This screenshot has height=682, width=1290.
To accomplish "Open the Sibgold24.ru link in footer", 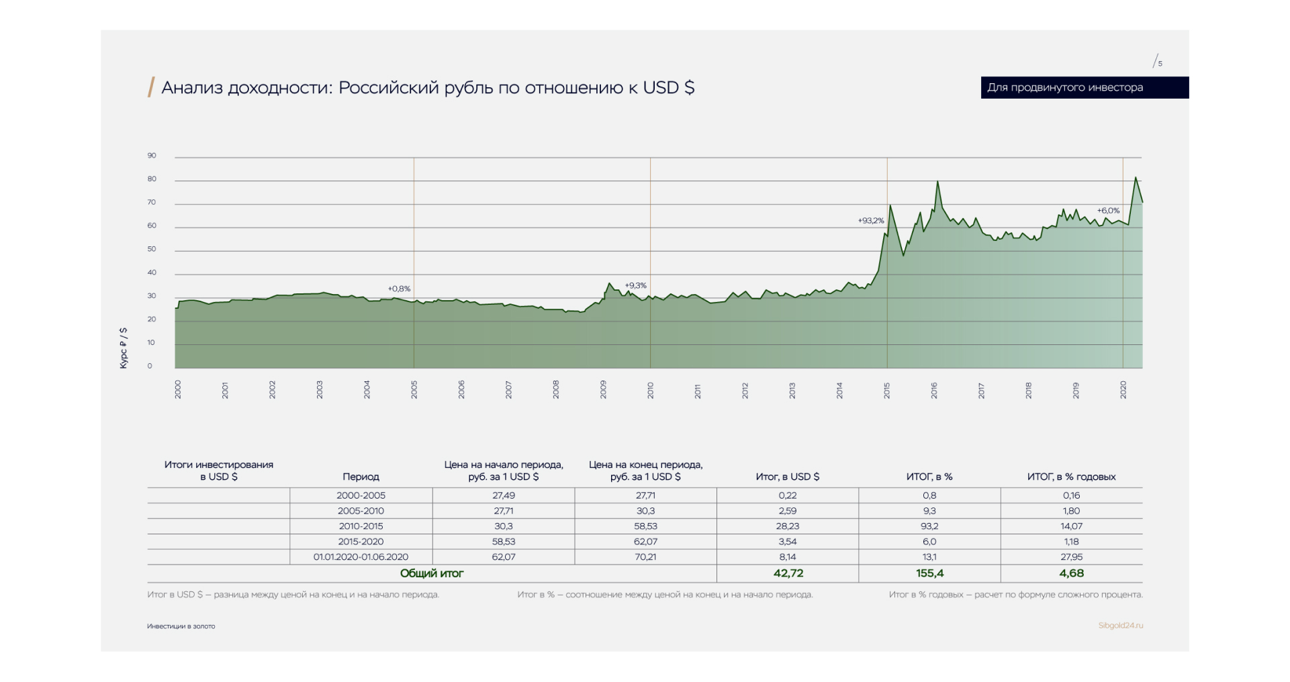I will click(1120, 626).
